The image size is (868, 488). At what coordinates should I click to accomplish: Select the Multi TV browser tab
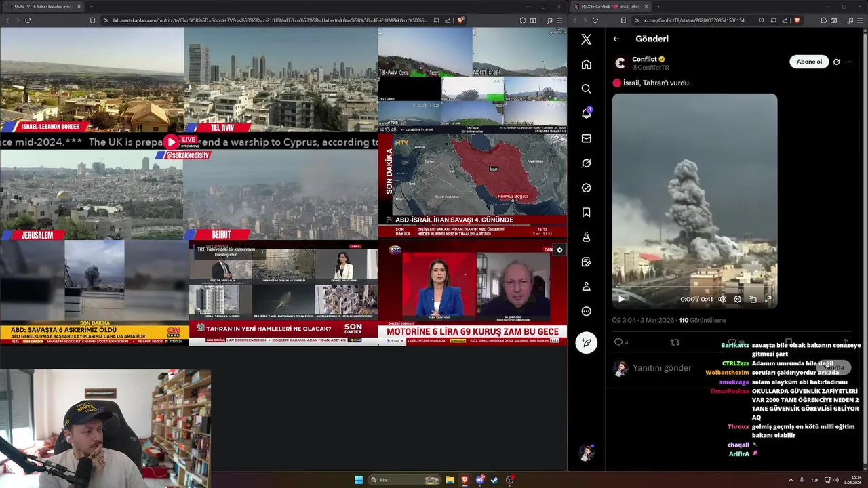[x=43, y=7]
